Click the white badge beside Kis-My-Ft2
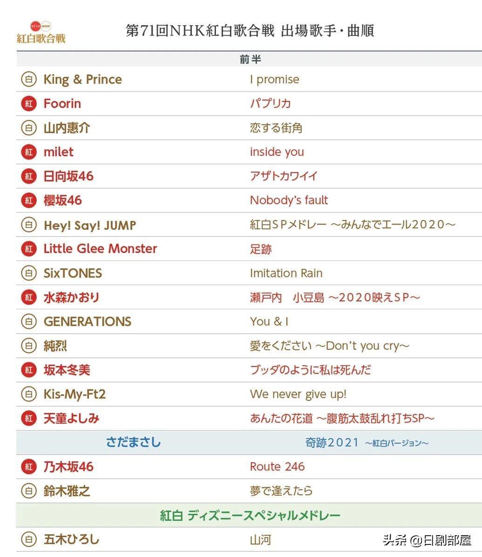The height and width of the screenshot is (557, 482). pos(29,394)
